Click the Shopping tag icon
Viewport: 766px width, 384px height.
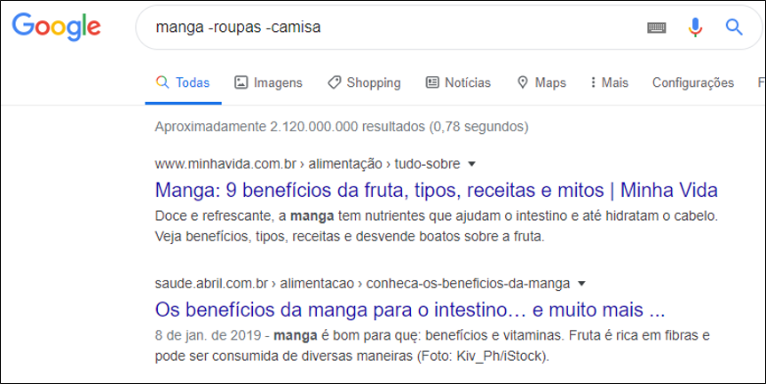click(x=334, y=82)
